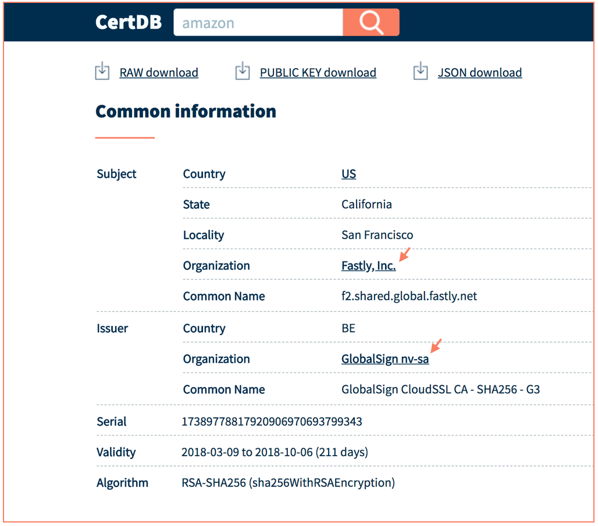Open the JSON download link

coord(479,73)
